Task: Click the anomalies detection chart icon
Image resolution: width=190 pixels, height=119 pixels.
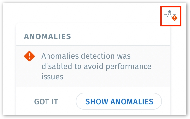Action: tap(171, 16)
